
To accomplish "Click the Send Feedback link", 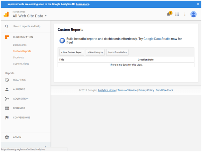I will pos(165,90).
